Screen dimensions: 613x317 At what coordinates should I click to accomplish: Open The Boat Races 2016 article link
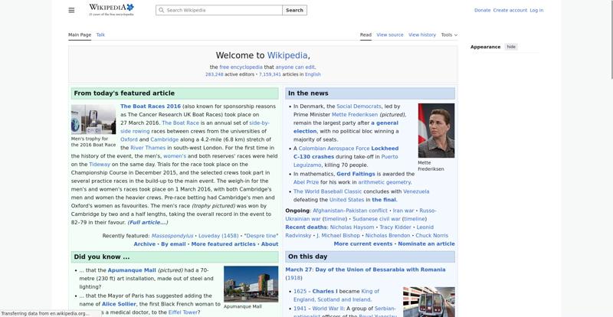[150, 106]
